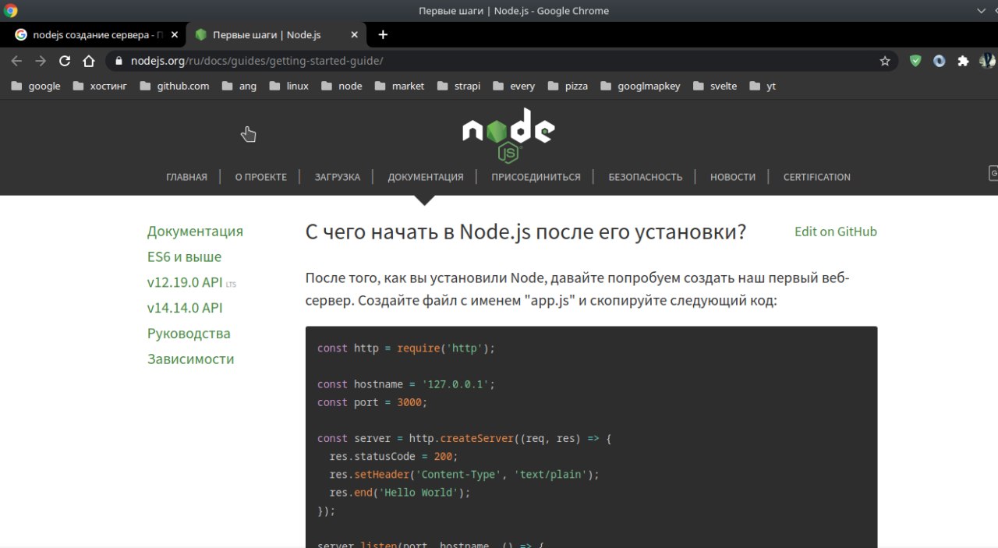
Task: Click the page heading 'С чего начать в Node.js'
Action: (526, 232)
